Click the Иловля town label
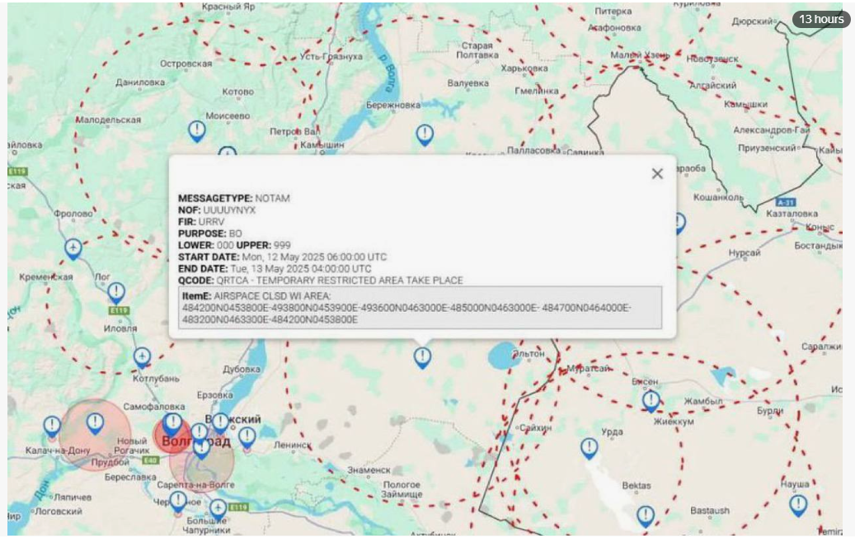 [x=120, y=328]
